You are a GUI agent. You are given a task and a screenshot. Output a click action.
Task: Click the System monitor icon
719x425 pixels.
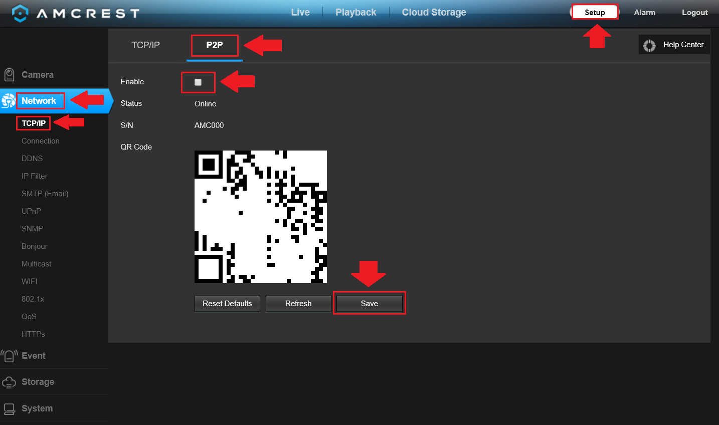(9, 409)
